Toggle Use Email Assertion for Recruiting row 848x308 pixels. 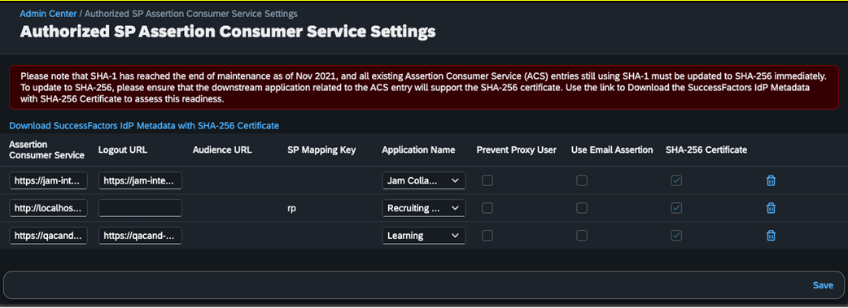[x=582, y=208]
